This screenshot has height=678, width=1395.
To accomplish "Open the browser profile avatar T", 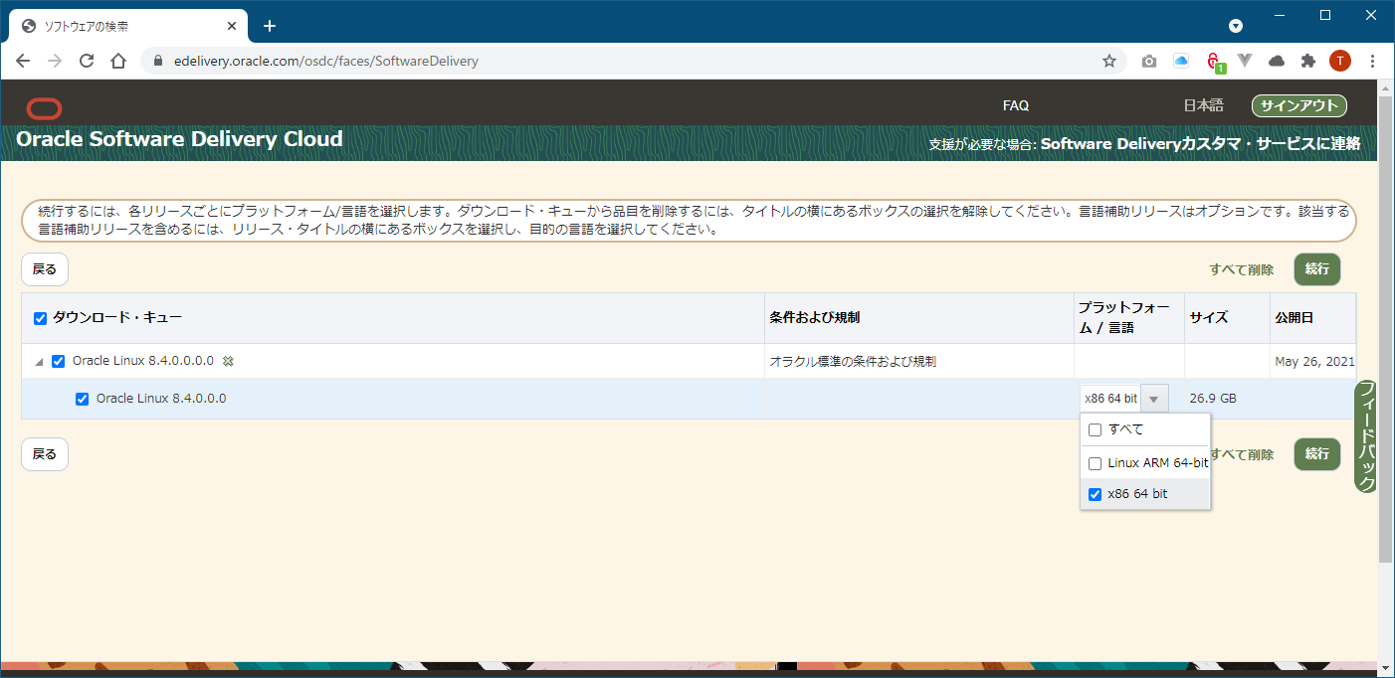I will (x=1340, y=61).
